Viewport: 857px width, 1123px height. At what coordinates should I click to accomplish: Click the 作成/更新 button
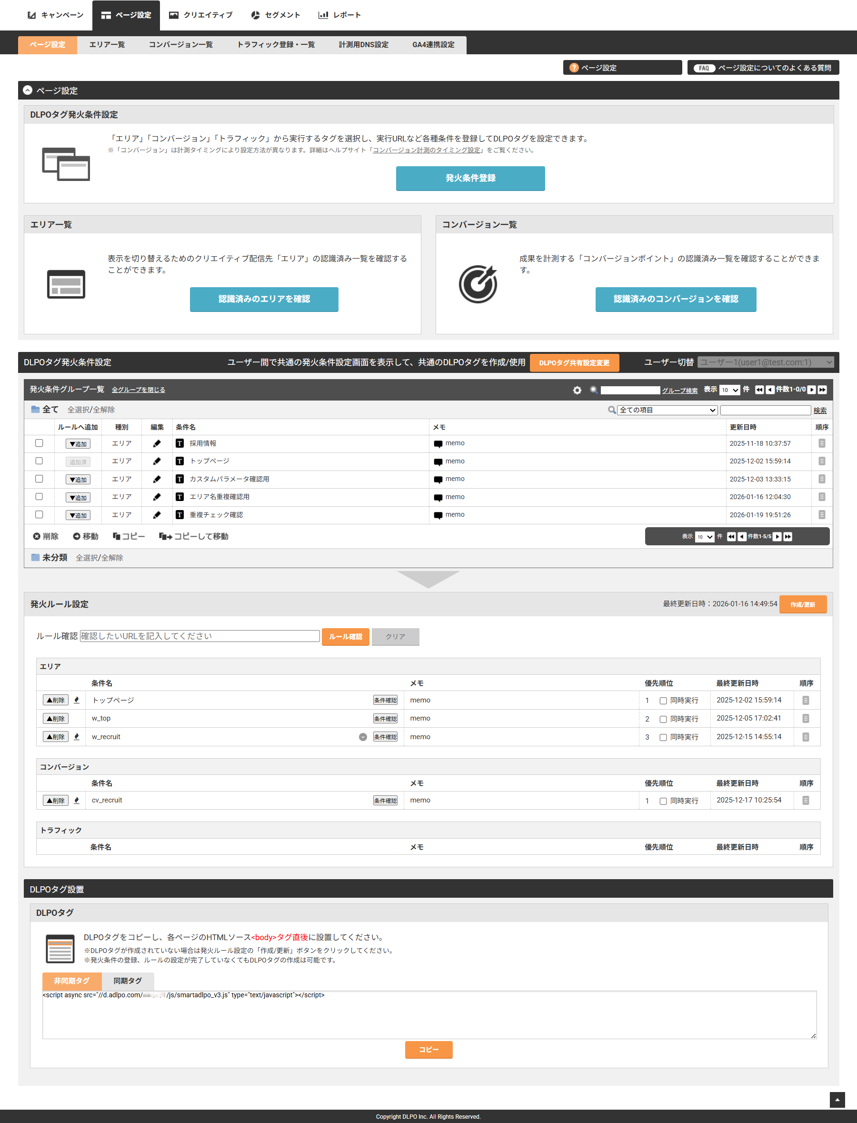click(803, 605)
